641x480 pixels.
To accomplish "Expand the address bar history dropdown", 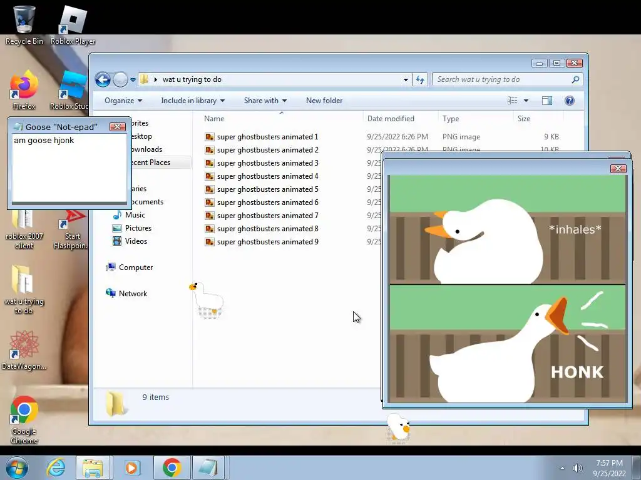I will (x=406, y=79).
